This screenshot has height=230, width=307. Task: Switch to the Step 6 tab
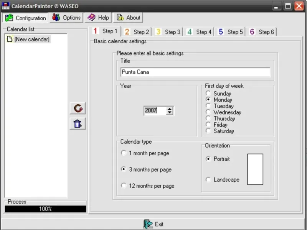pyautogui.click(x=262, y=32)
